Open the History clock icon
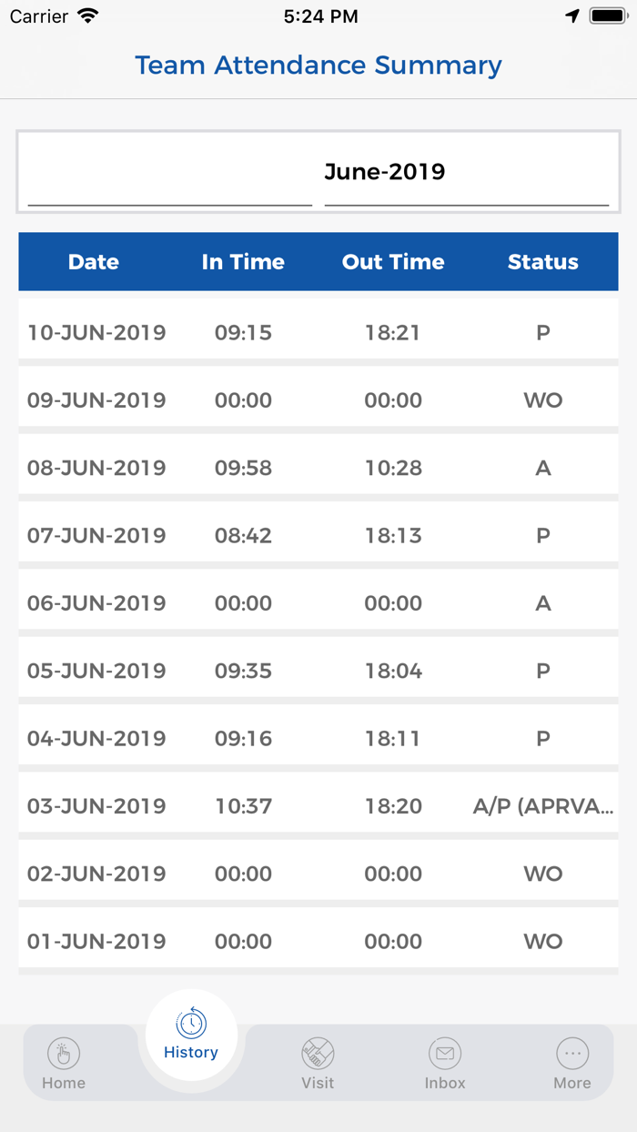This screenshot has height=1132, width=637. click(191, 1023)
